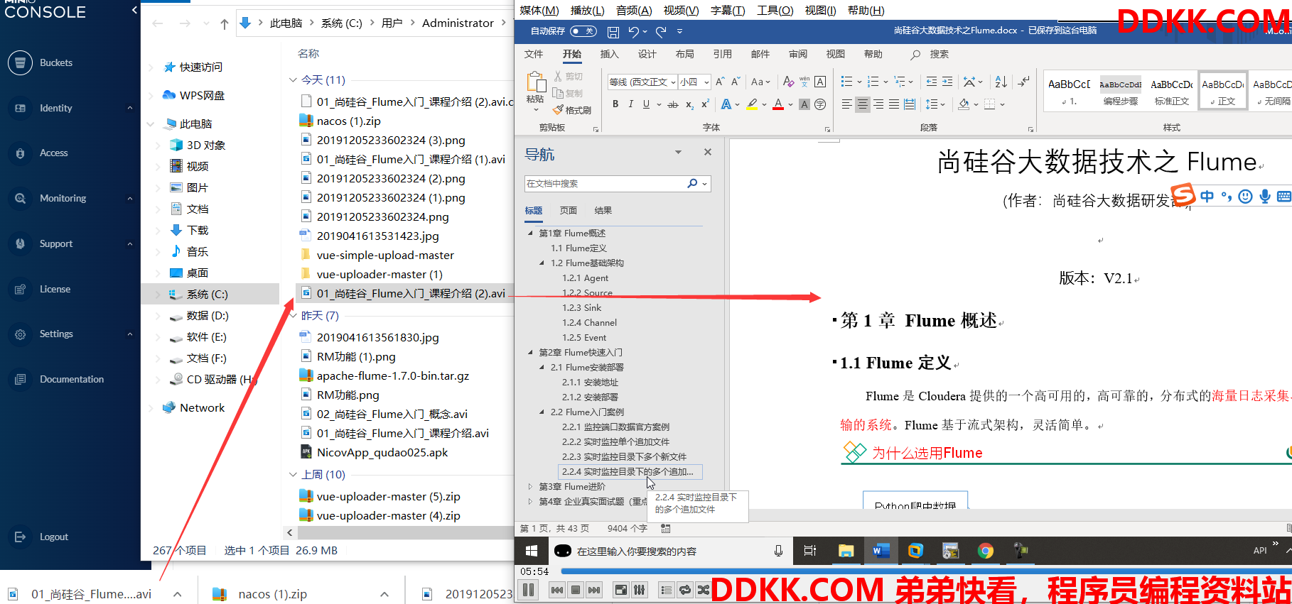The width and height of the screenshot is (1292, 604).
Task: Click the Save icon in Word title bar
Action: 613,31
